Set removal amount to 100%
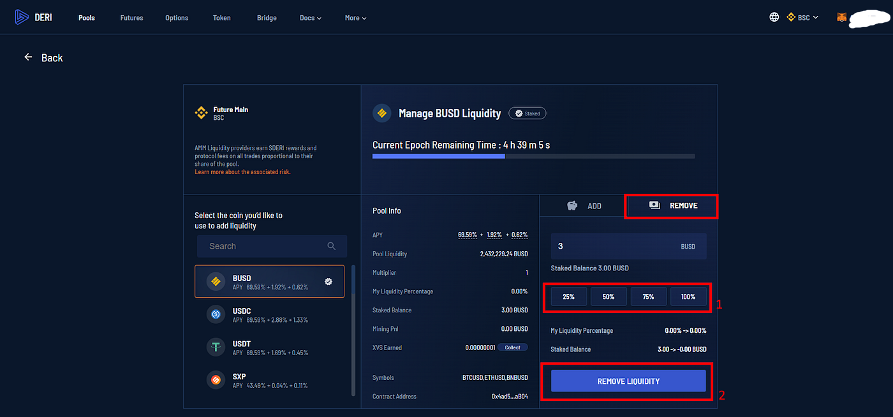Image resolution: width=893 pixels, height=417 pixels. 688,296
